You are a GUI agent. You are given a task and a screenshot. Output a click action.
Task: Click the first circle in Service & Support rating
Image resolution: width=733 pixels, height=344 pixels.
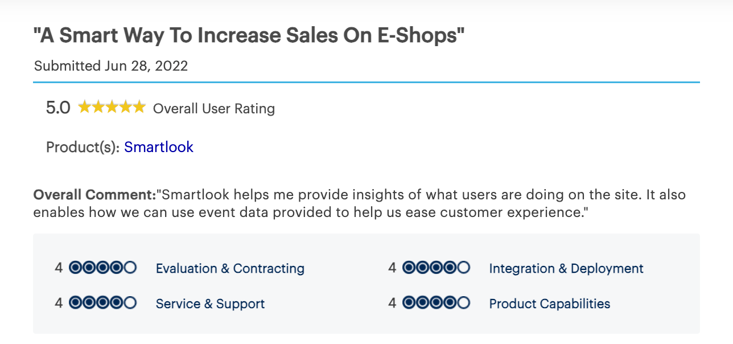coord(76,303)
